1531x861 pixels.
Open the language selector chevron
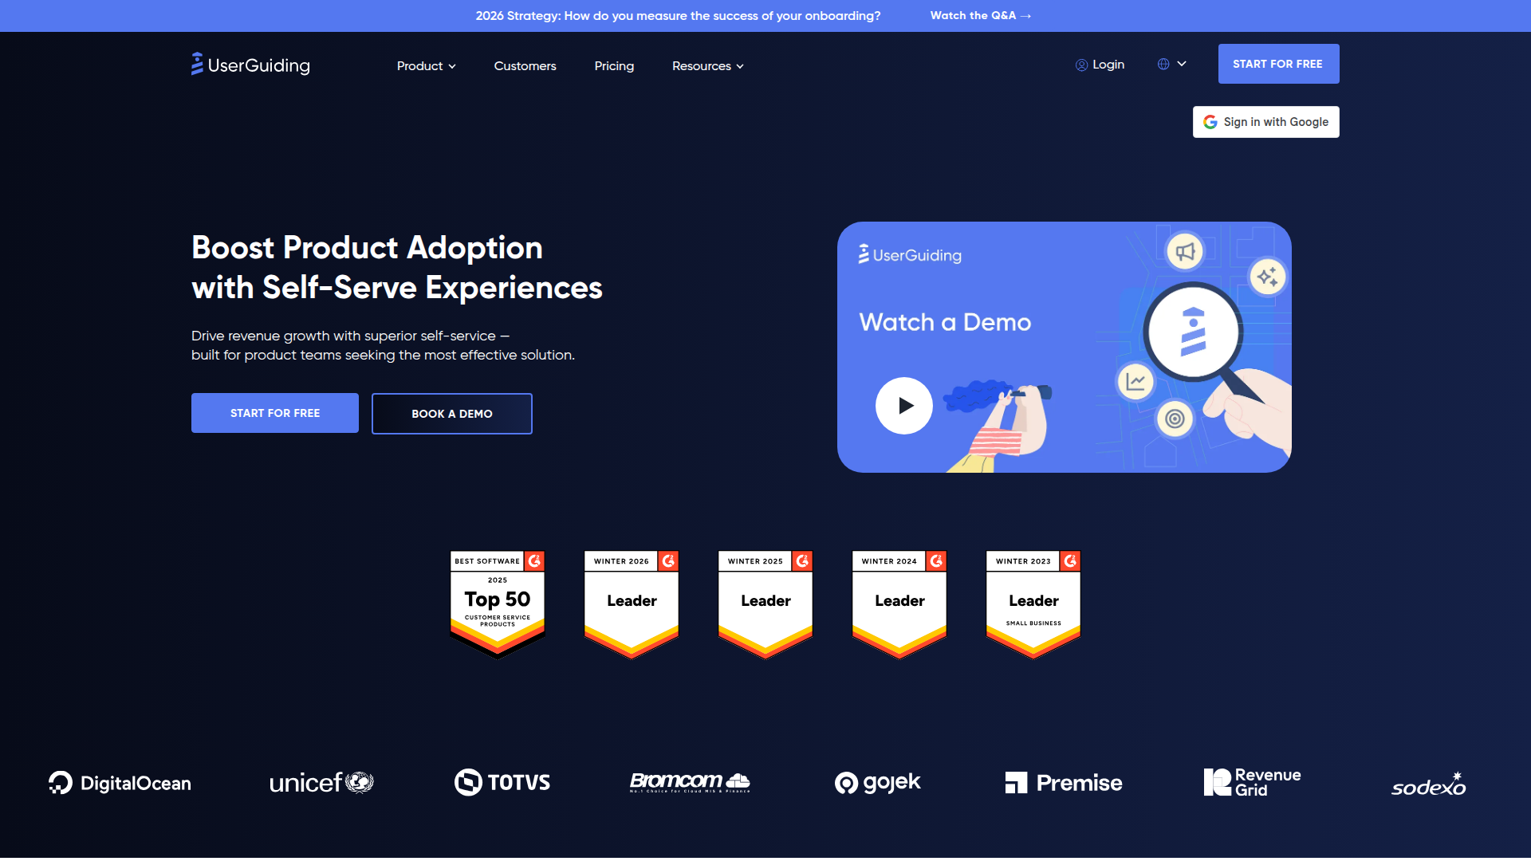coord(1182,64)
